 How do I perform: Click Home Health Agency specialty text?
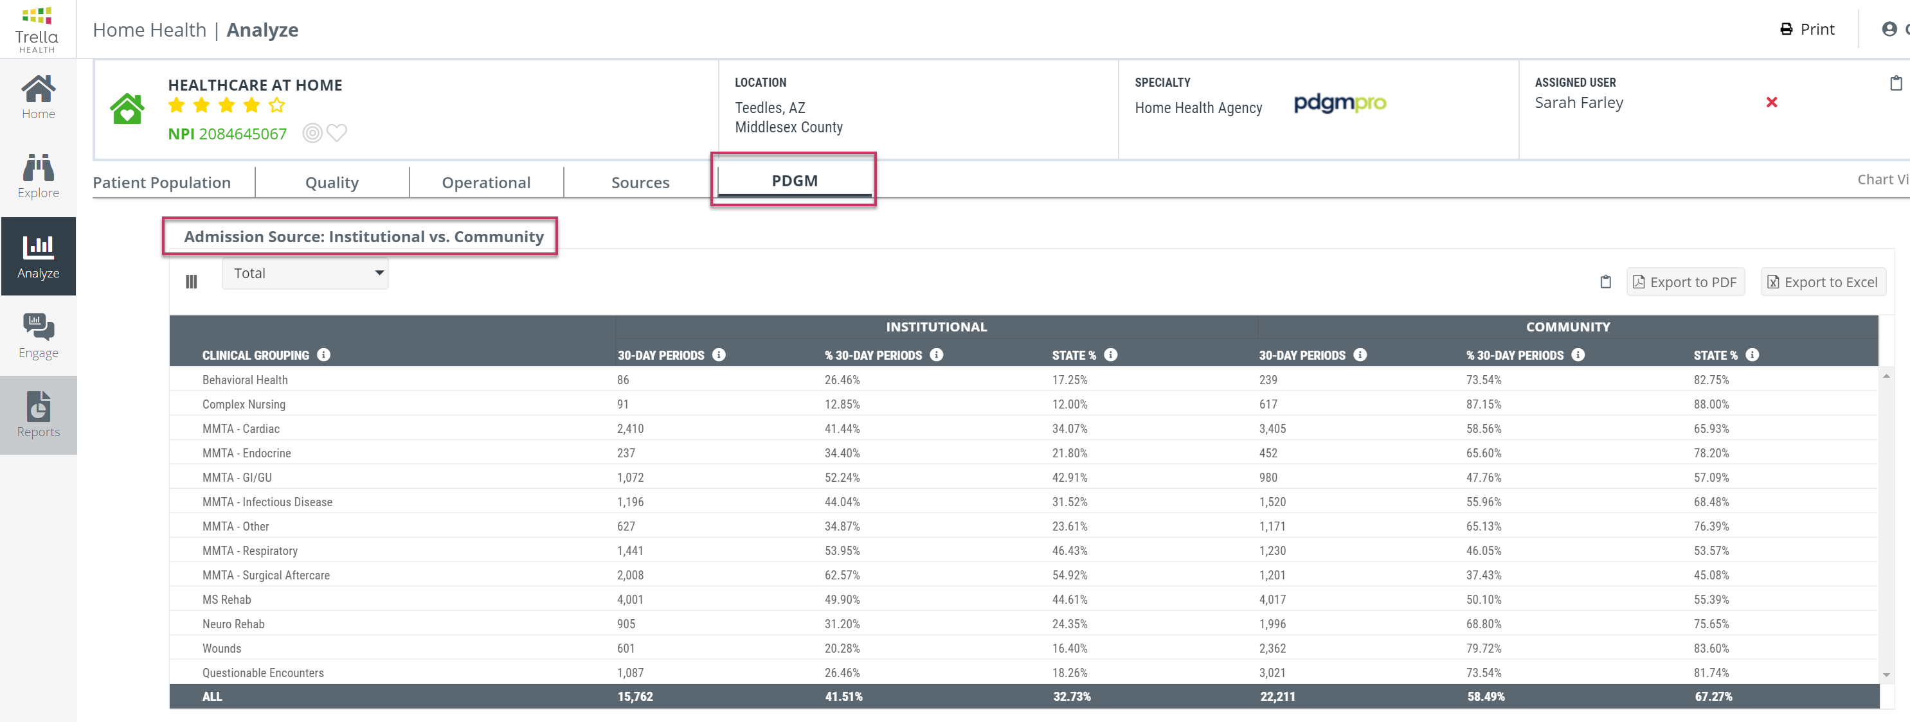pyautogui.click(x=1198, y=107)
